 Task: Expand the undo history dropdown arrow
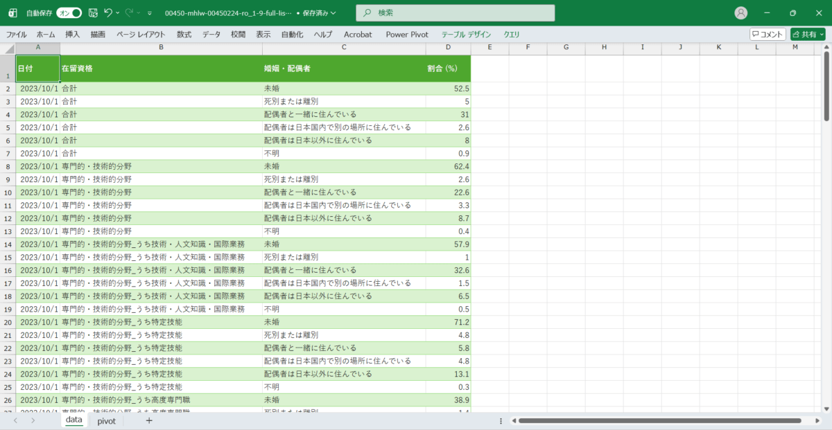(x=118, y=13)
